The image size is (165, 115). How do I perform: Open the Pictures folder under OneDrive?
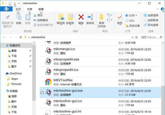pyautogui.click(x=14, y=84)
